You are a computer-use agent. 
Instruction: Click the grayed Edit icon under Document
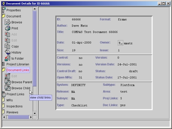[7, 40]
